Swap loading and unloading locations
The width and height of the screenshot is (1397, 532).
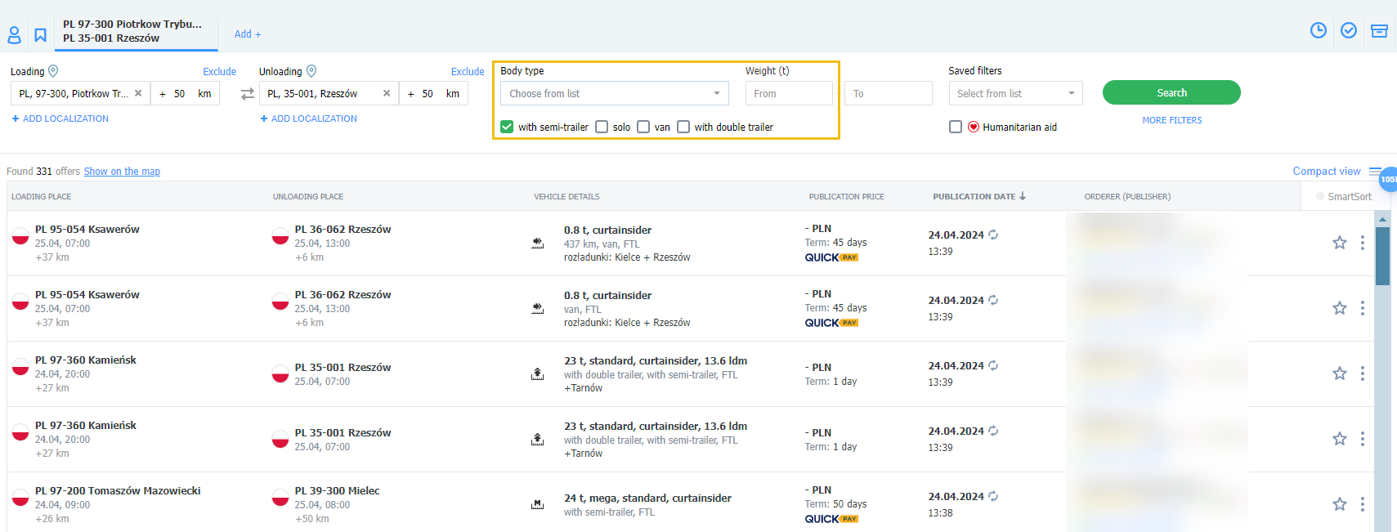(x=247, y=94)
